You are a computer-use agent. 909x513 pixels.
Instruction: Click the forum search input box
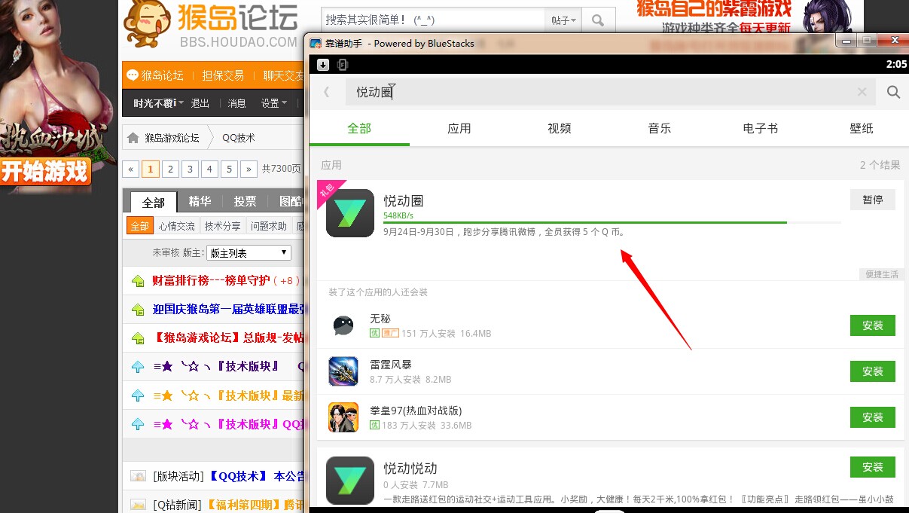[x=433, y=20]
